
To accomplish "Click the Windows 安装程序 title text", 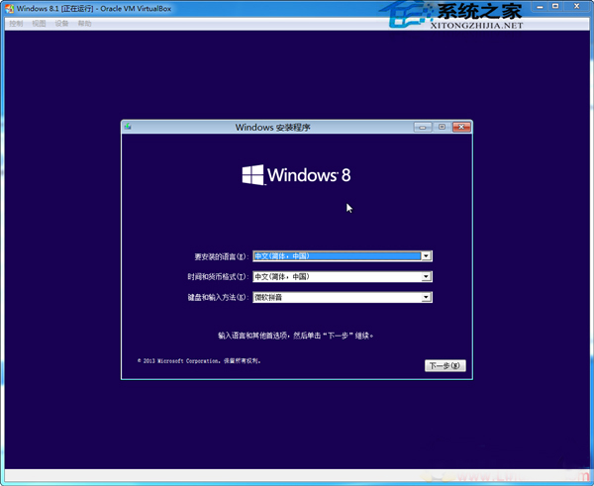I will coord(273,128).
